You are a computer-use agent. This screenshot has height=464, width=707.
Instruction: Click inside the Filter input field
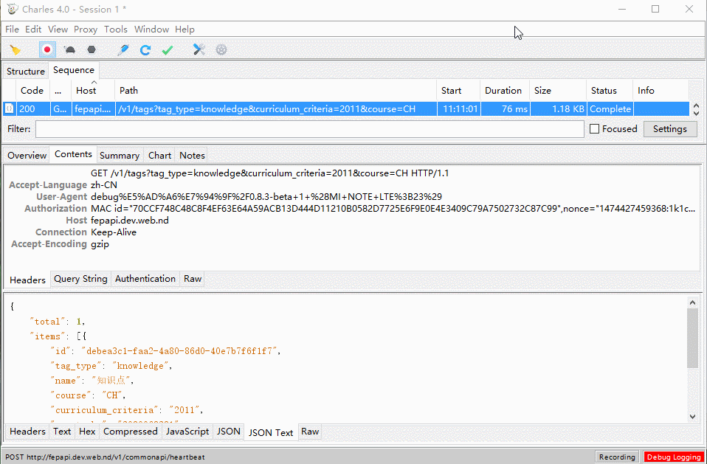pos(295,128)
